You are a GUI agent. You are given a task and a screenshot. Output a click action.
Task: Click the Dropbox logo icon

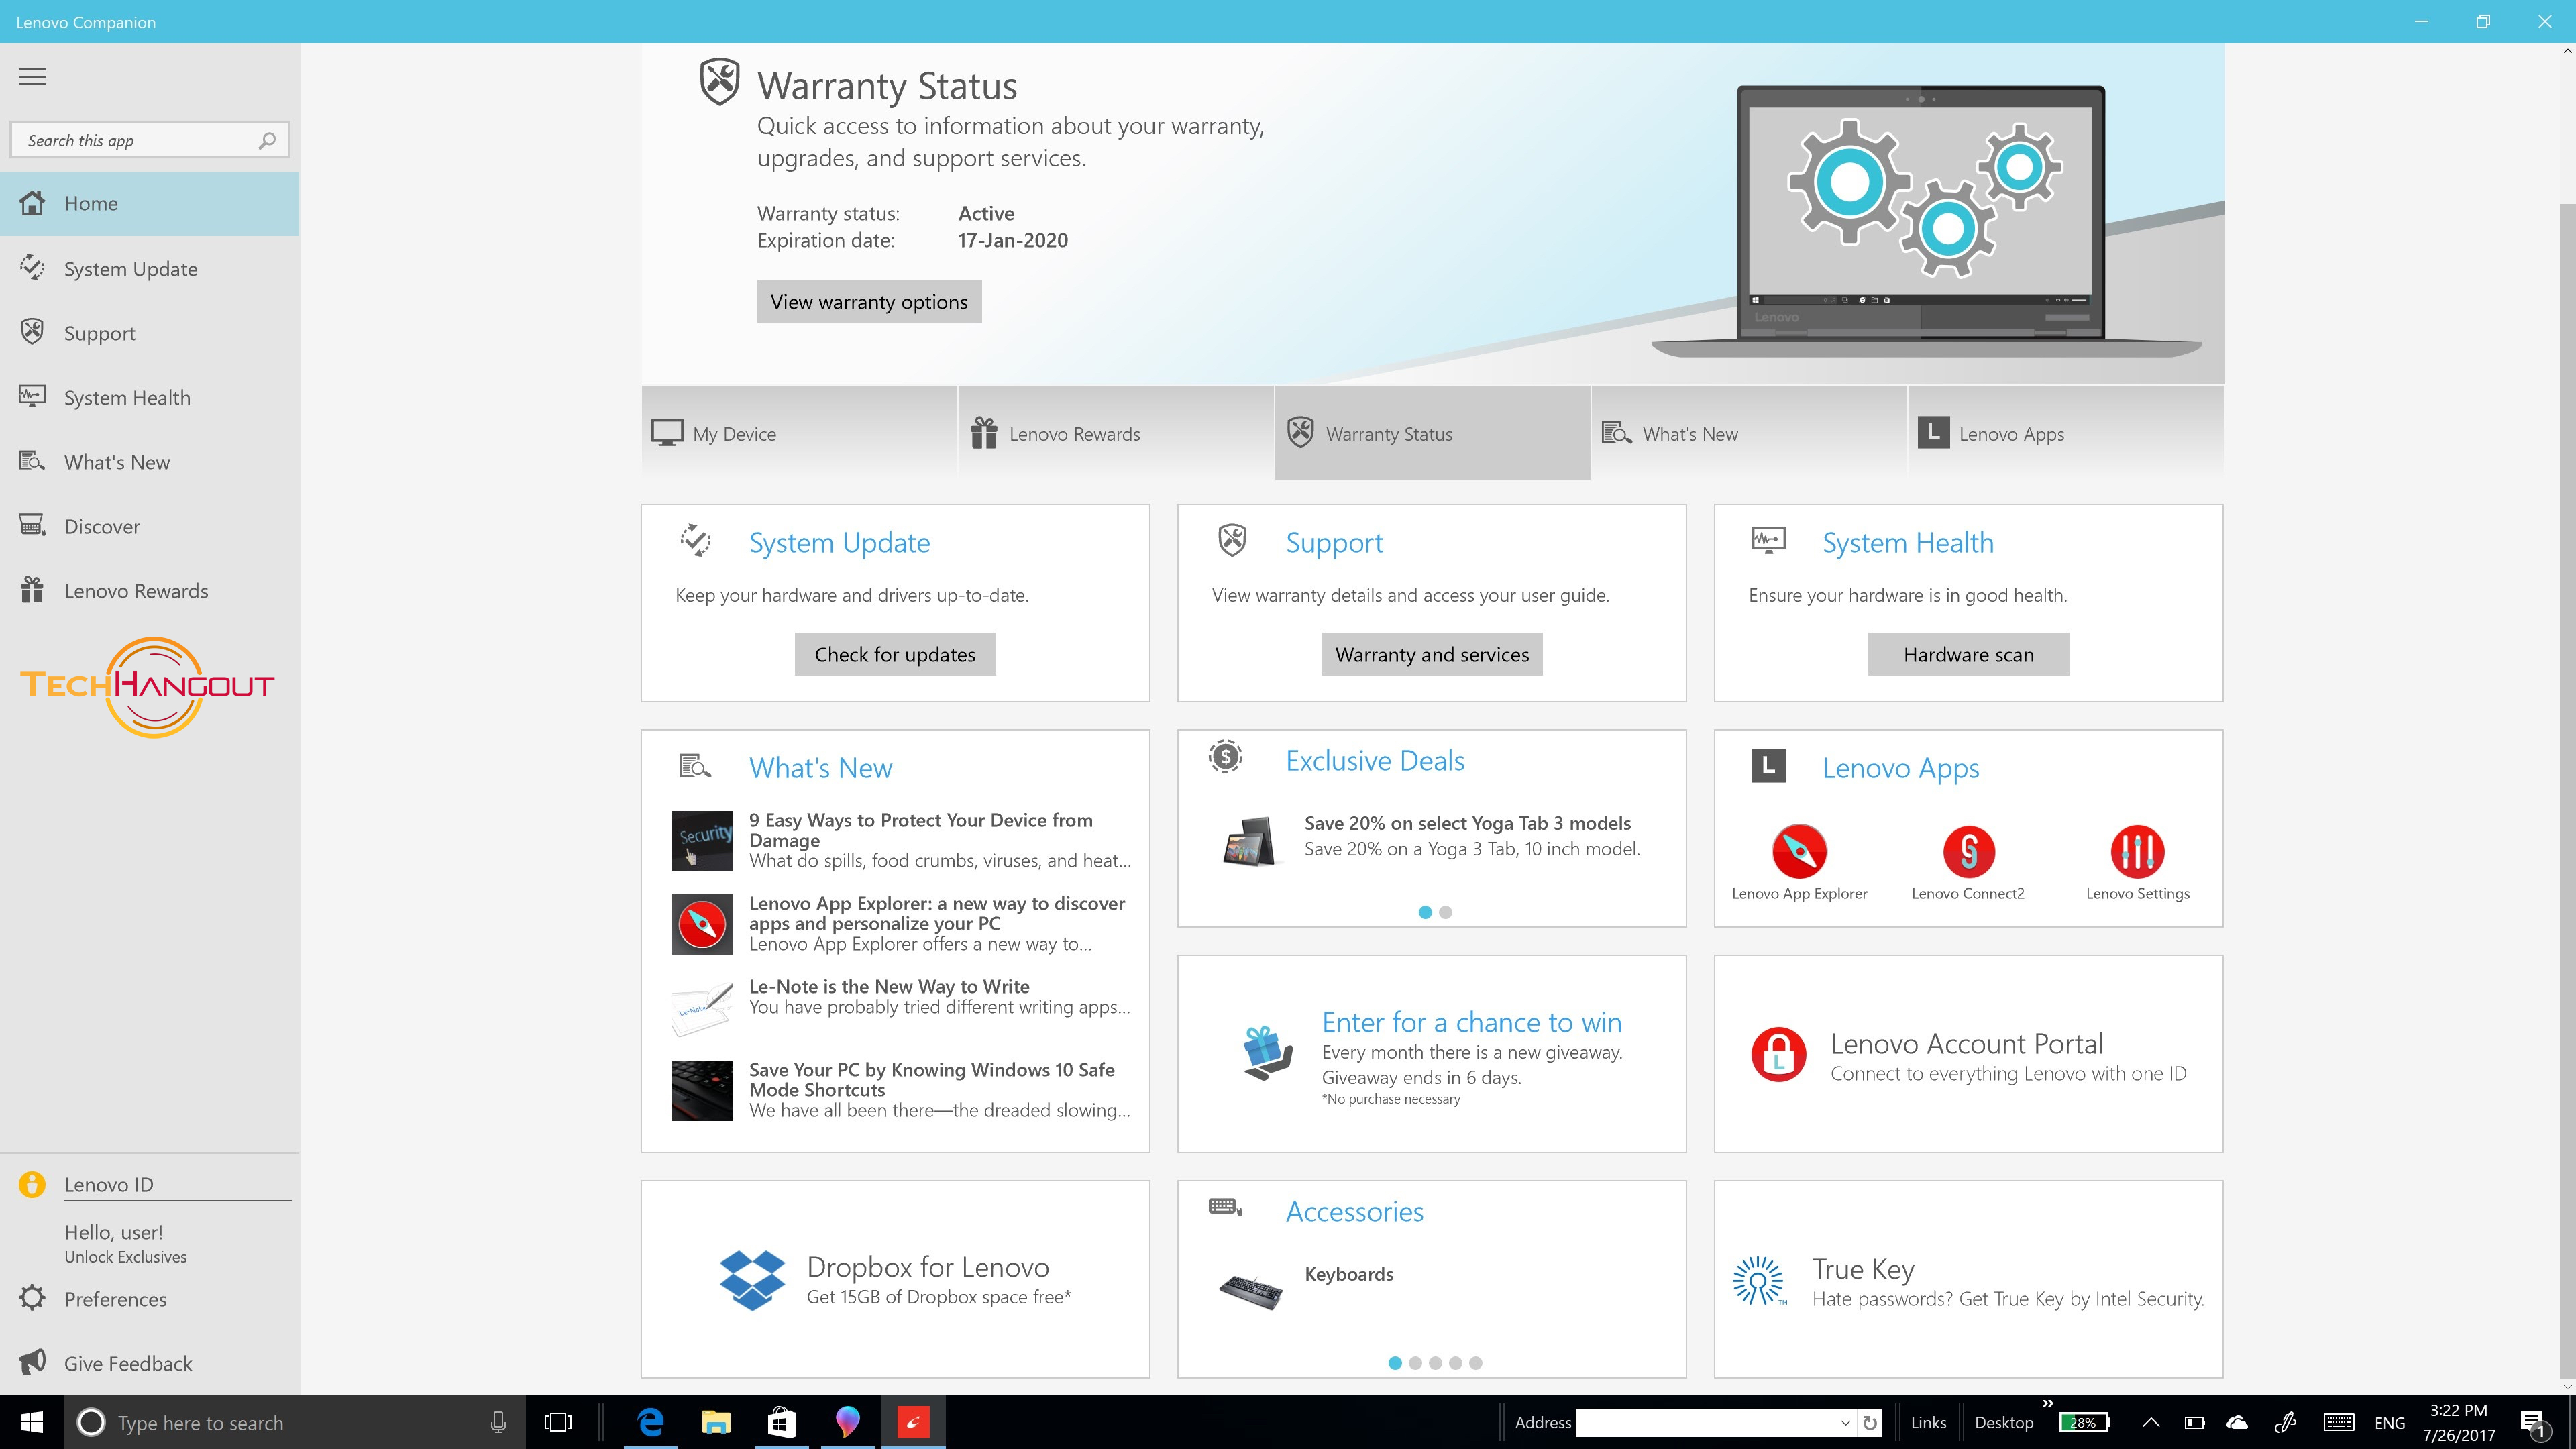[752, 1280]
